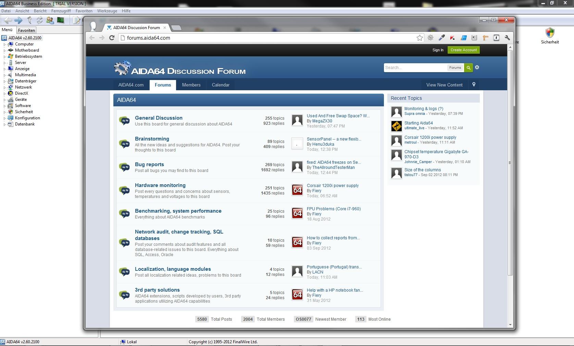
Task: Open the Calendar forum tab
Action: click(221, 85)
